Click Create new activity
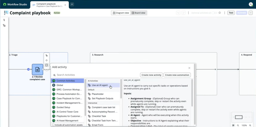This screenshot has width=256, height=127. 151,75
